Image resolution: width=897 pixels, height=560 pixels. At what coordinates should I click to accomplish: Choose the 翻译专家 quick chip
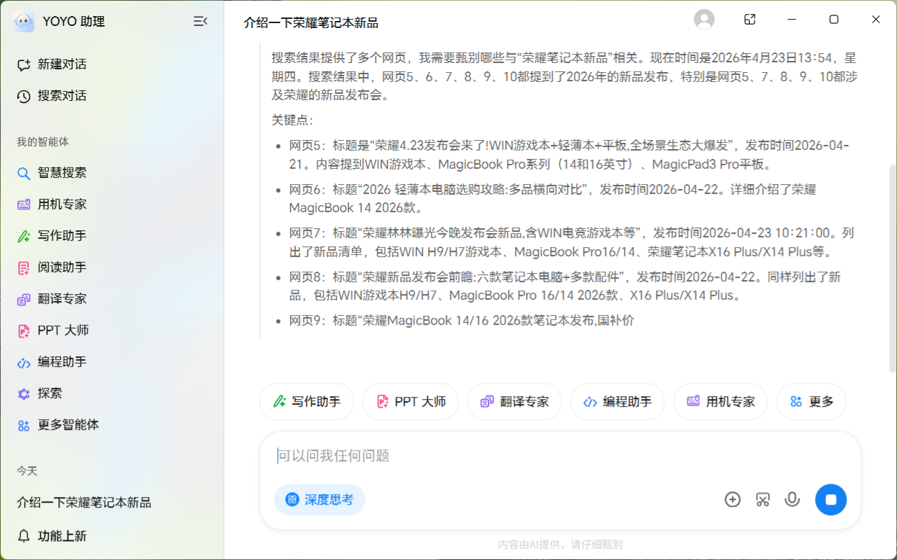point(514,402)
